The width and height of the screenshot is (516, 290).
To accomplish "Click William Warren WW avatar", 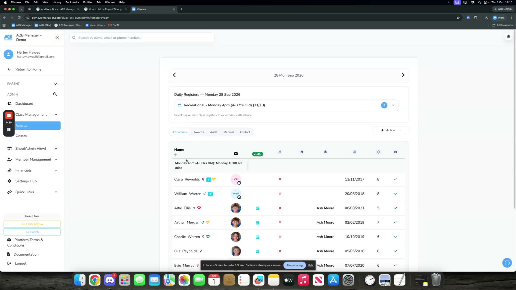I will (x=236, y=194).
